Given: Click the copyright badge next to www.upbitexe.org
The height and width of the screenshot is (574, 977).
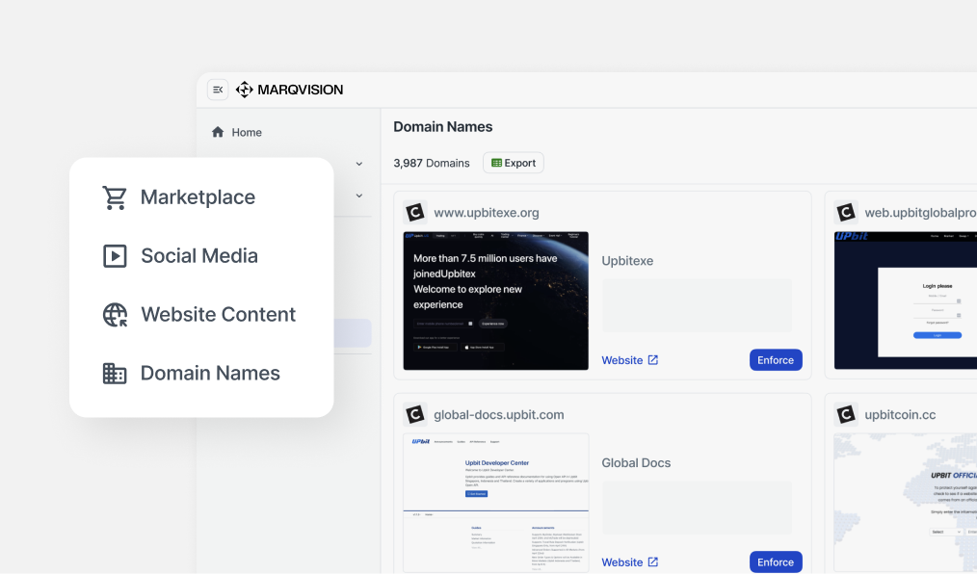Looking at the screenshot, I should pos(414,212).
